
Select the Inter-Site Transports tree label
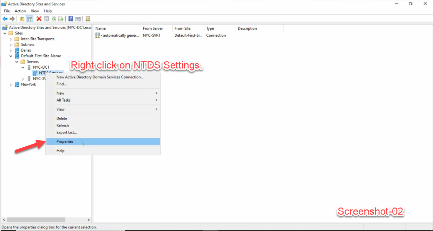coord(38,39)
